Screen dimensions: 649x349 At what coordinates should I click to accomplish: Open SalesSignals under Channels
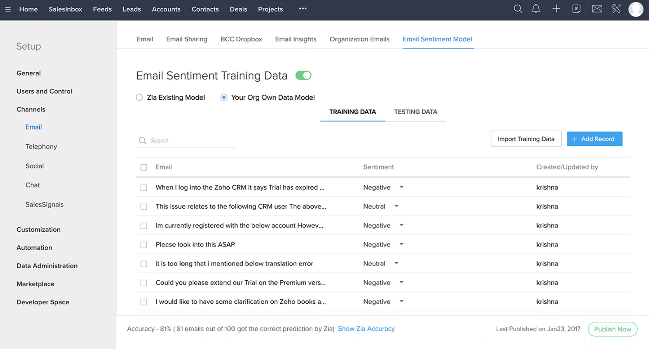[44, 204]
